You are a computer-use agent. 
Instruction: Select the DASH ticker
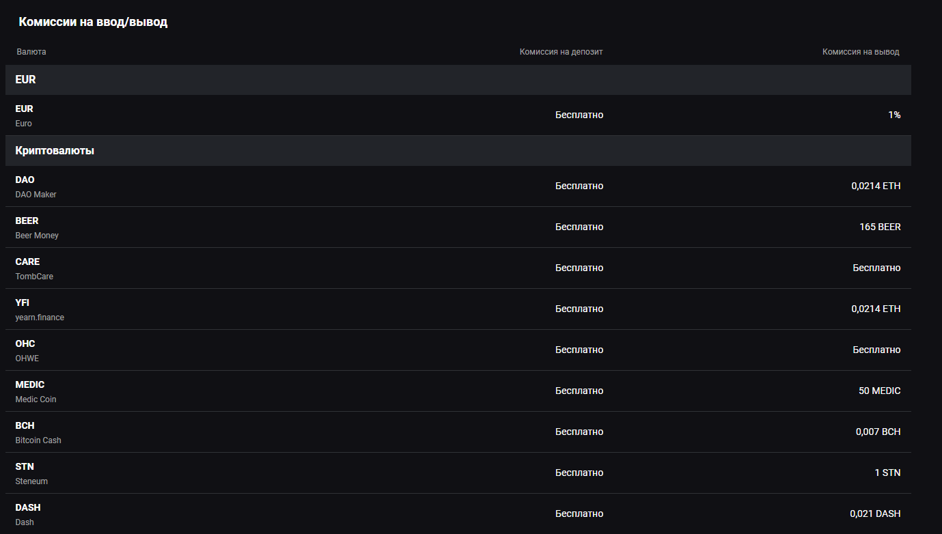tap(28, 507)
